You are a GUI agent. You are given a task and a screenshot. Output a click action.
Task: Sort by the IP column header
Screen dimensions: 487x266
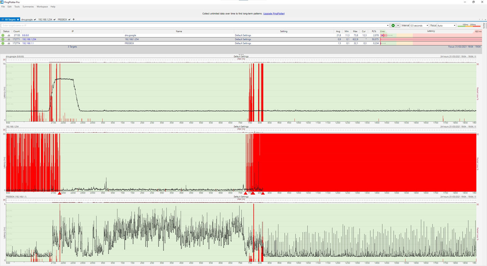73,31
